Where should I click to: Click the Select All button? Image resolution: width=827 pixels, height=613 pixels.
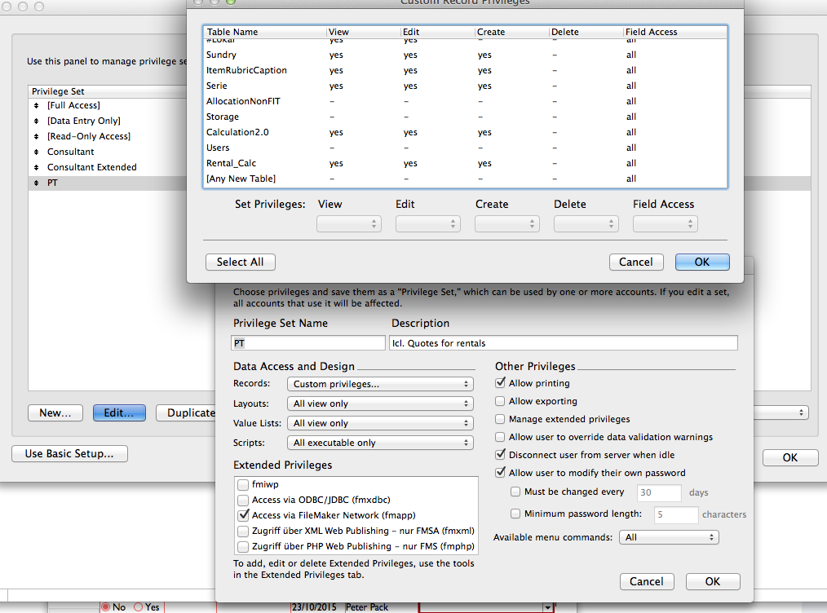(240, 262)
